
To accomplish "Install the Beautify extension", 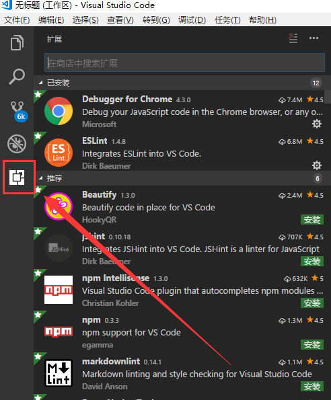I will 312,220.
